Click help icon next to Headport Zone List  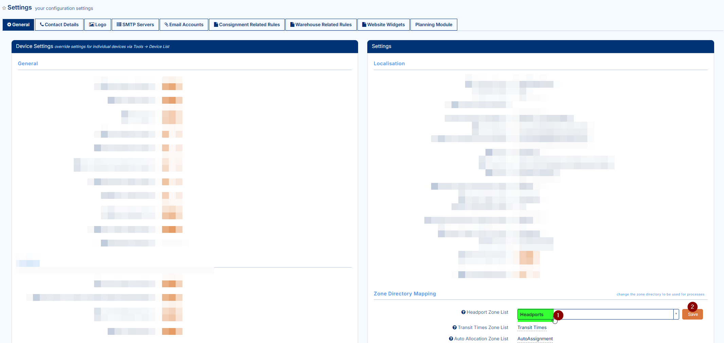[463, 312]
